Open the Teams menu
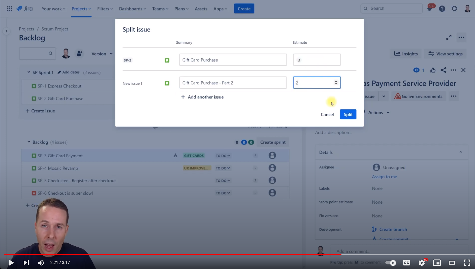Screen dimensions: 475x269 160,9
